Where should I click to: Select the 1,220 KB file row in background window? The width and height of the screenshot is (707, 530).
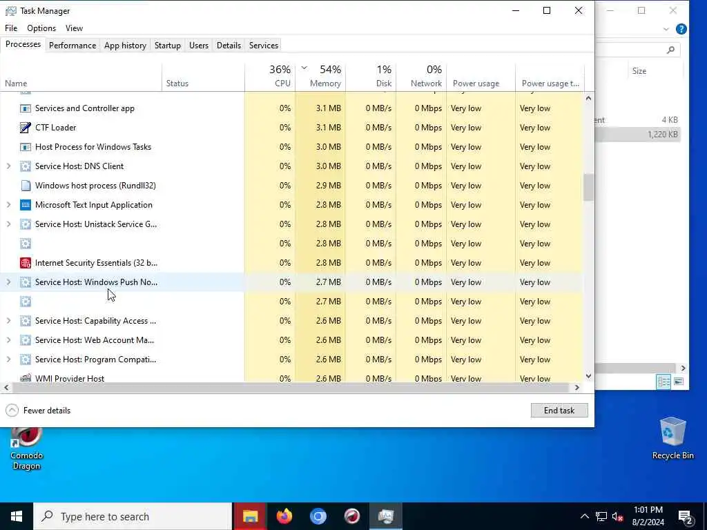coord(638,135)
